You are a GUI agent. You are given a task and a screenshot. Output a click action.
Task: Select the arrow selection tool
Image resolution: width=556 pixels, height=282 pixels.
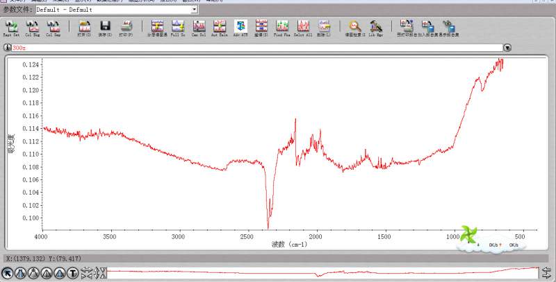point(8,273)
